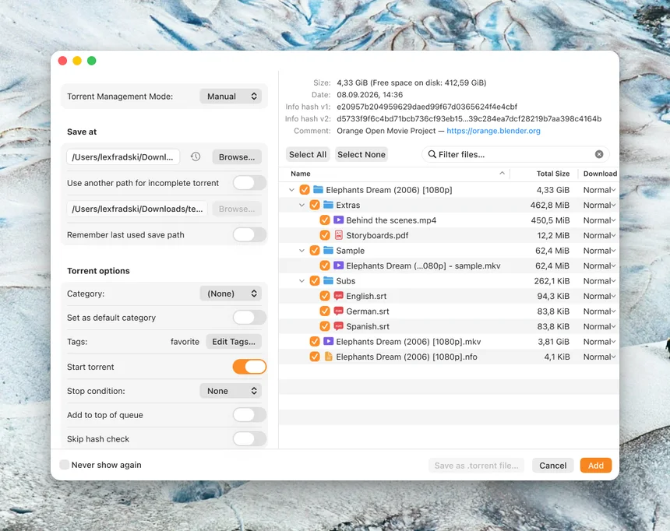Viewport: 670px width, 531px height.
Task: Clear the filter files search field
Action: coord(599,154)
